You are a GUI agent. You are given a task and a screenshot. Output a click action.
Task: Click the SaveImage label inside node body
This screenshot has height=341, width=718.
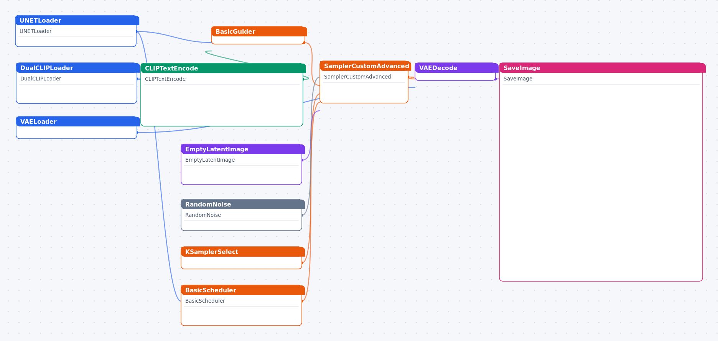click(518, 79)
